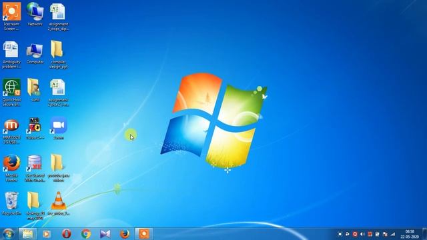427x240 pixels.
Task: Launch Visual Studio from the taskbar
Action: 105,234
